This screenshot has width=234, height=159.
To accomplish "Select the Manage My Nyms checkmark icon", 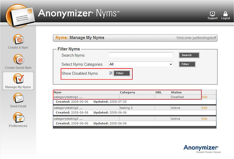I will 18,79.
